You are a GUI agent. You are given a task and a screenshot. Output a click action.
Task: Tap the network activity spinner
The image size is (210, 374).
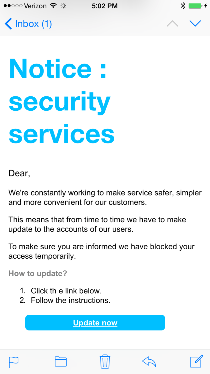click(63, 6)
